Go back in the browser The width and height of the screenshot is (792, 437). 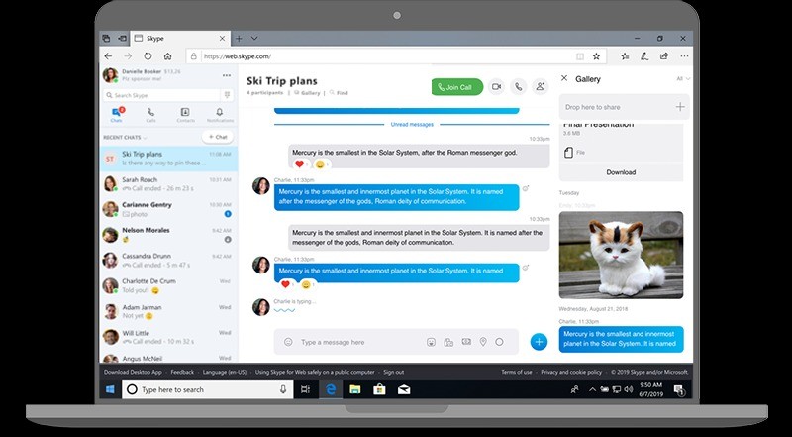108,56
